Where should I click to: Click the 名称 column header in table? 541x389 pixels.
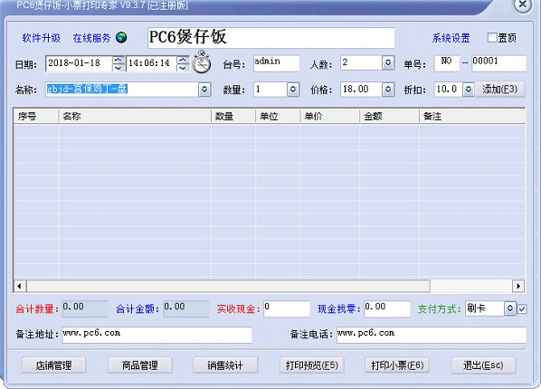coord(135,117)
